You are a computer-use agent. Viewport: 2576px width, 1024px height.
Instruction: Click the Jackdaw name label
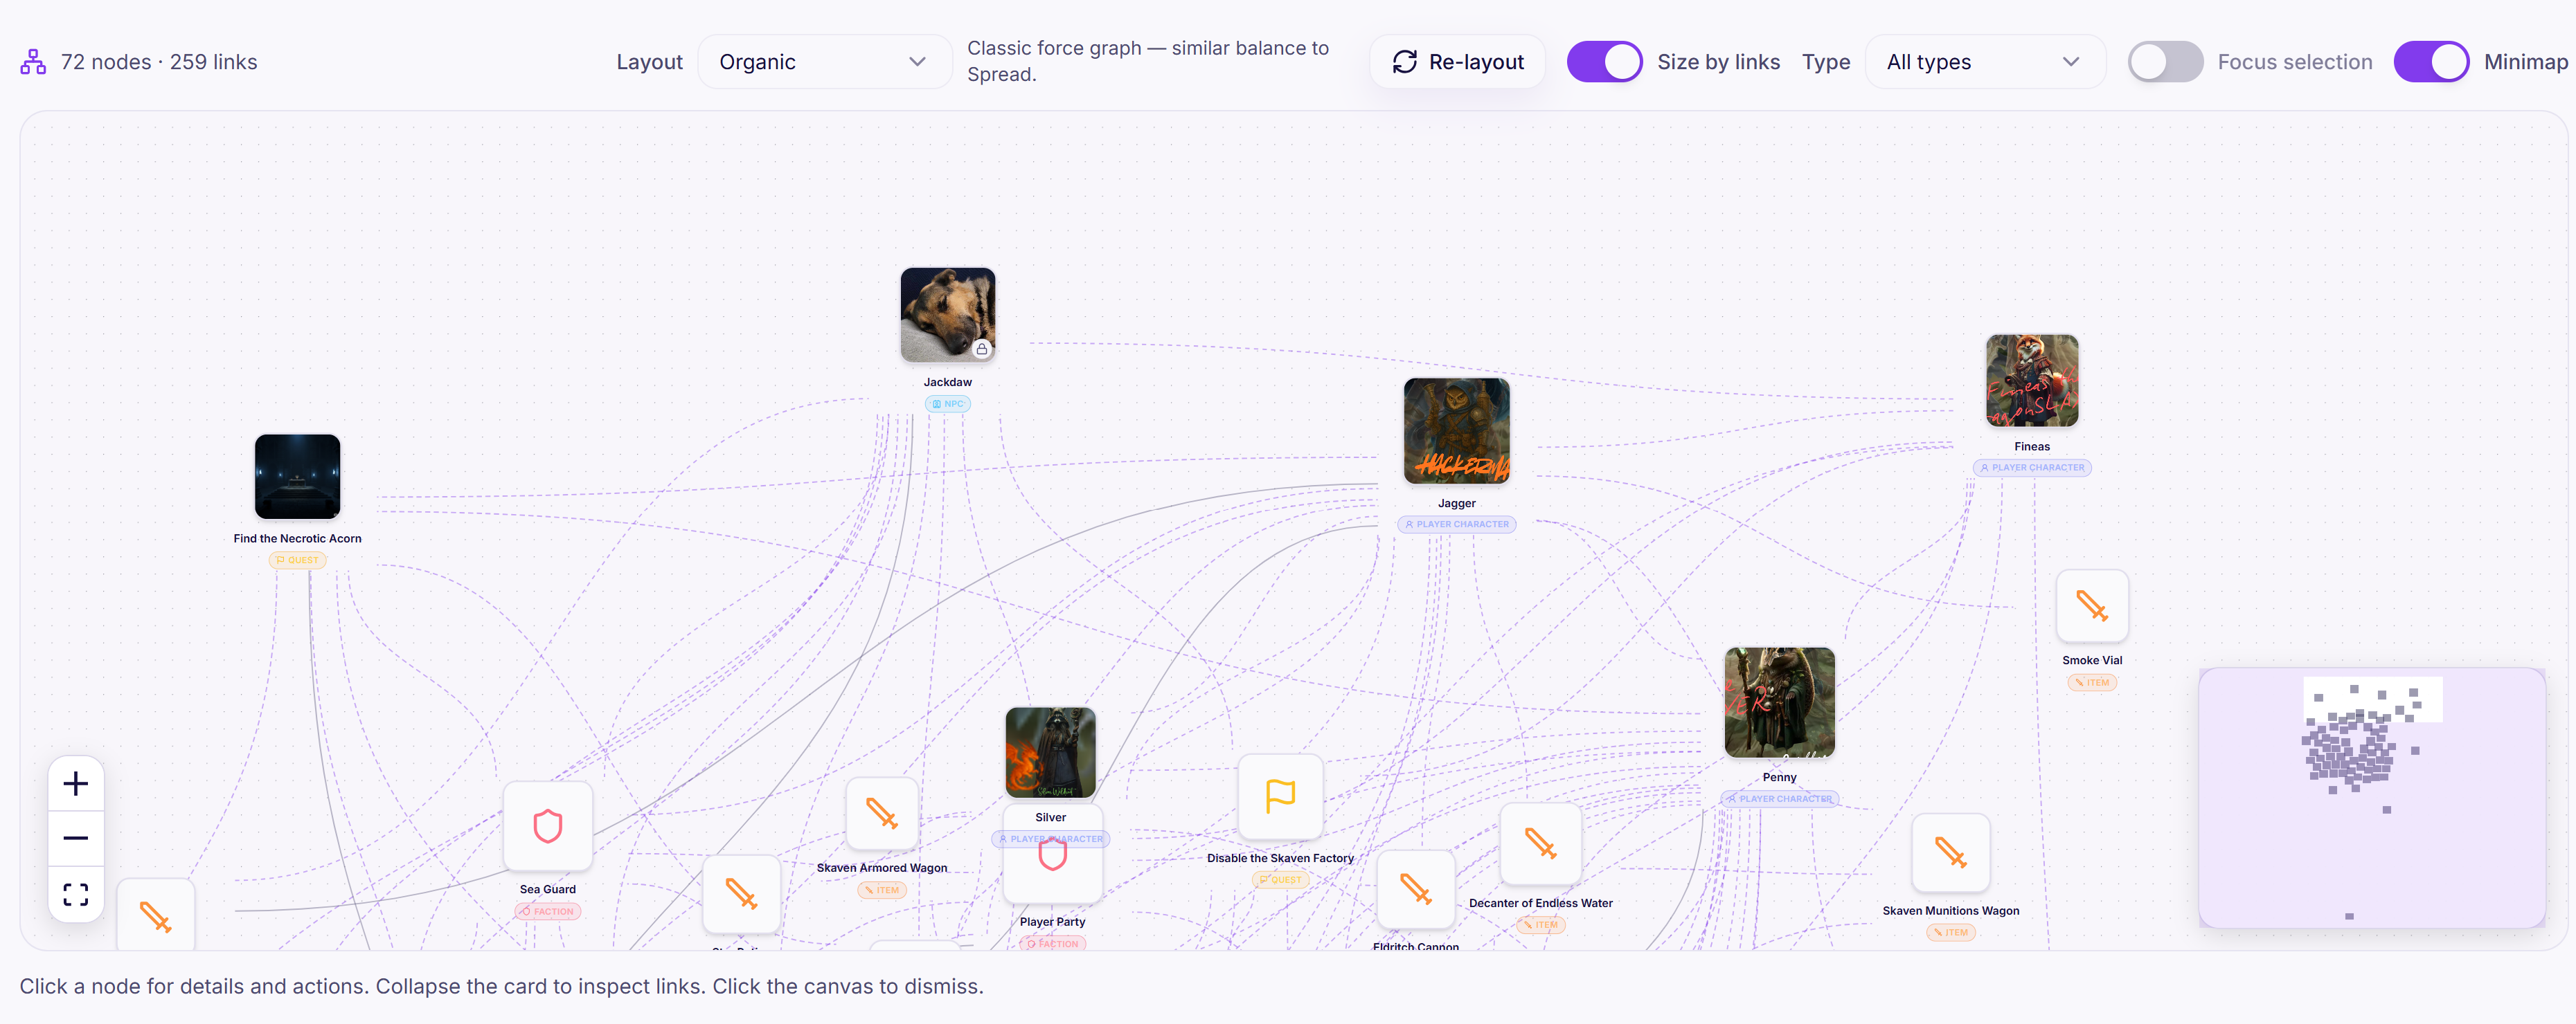pos(947,383)
